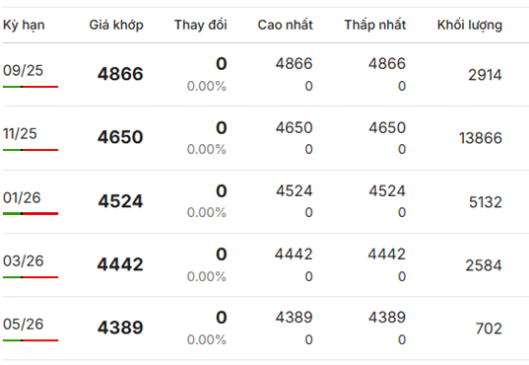Select the matched price 4524
The height and width of the screenshot is (365, 529).
pyautogui.click(x=120, y=201)
